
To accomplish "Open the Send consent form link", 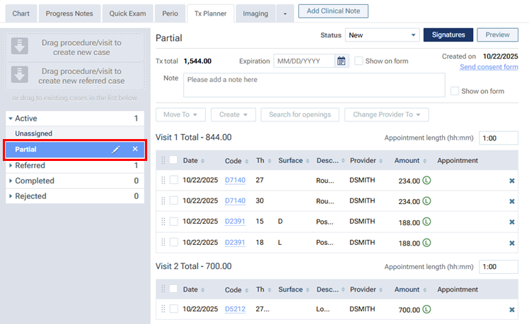I will point(489,67).
